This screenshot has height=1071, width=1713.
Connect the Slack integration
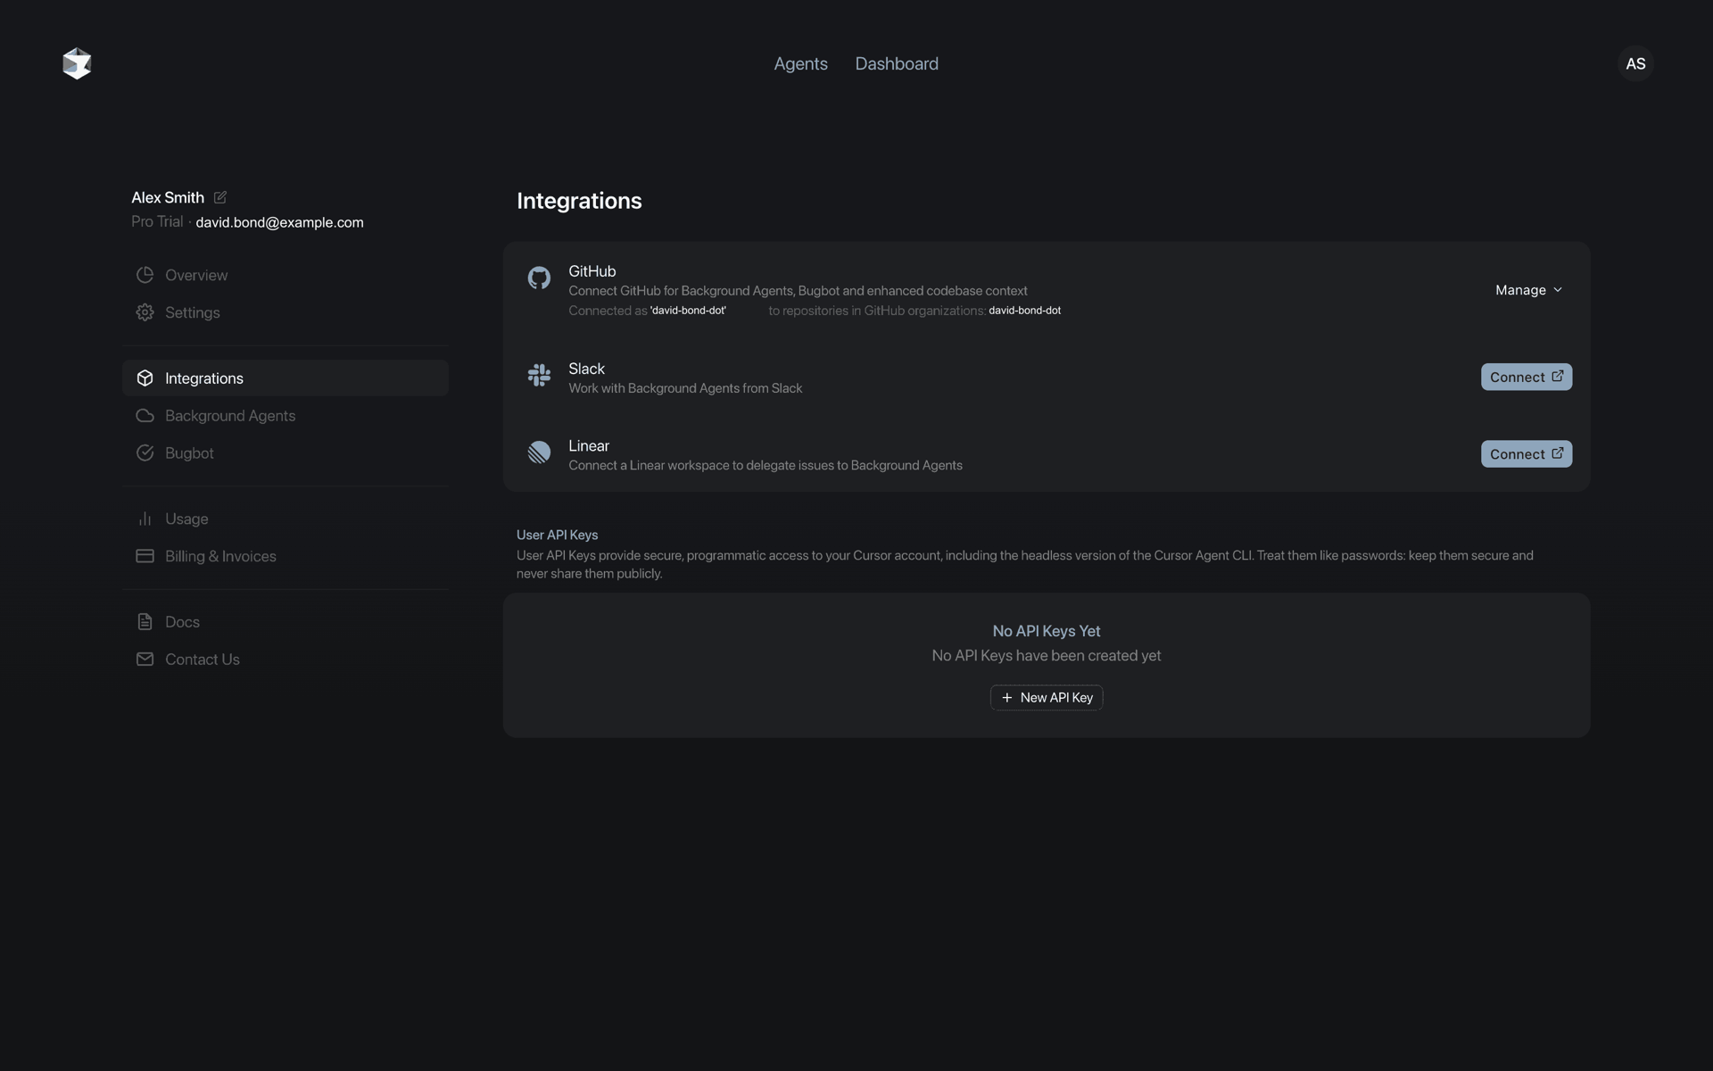click(x=1527, y=377)
